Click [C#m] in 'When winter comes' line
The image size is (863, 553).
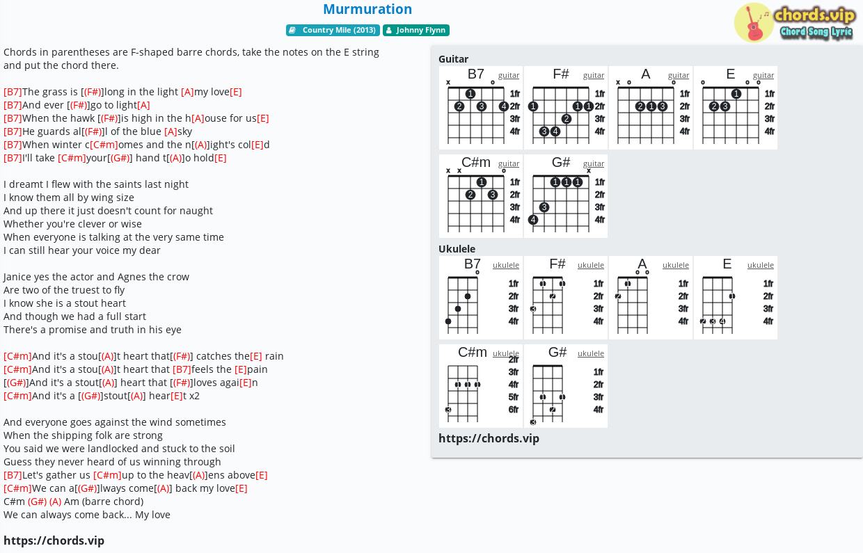click(x=104, y=145)
